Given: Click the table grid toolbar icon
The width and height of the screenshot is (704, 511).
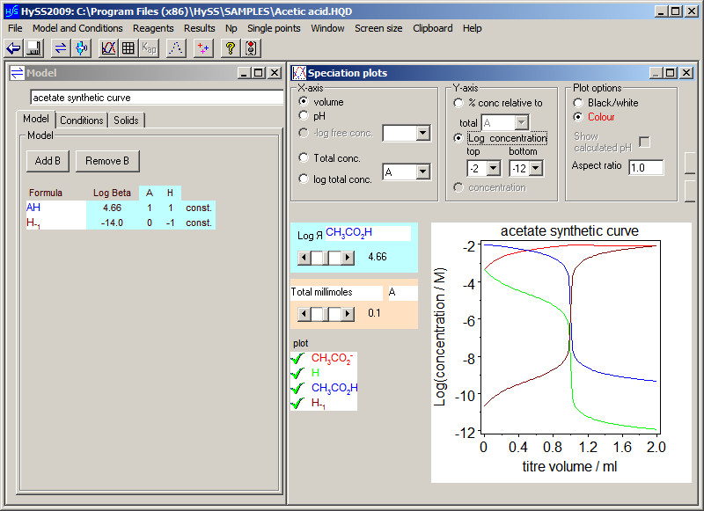Looking at the screenshot, I should click(128, 48).
